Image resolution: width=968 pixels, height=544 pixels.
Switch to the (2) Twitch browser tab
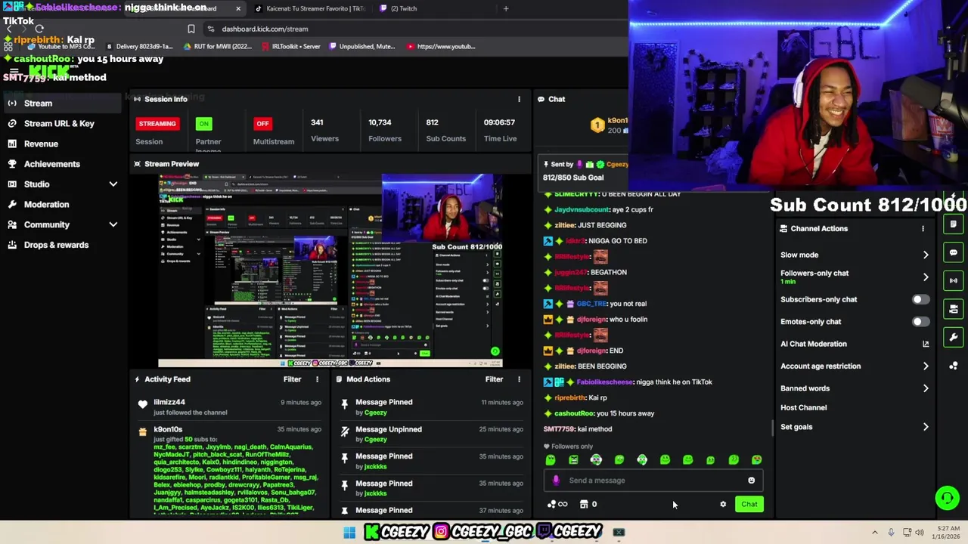tap(404, 8)
